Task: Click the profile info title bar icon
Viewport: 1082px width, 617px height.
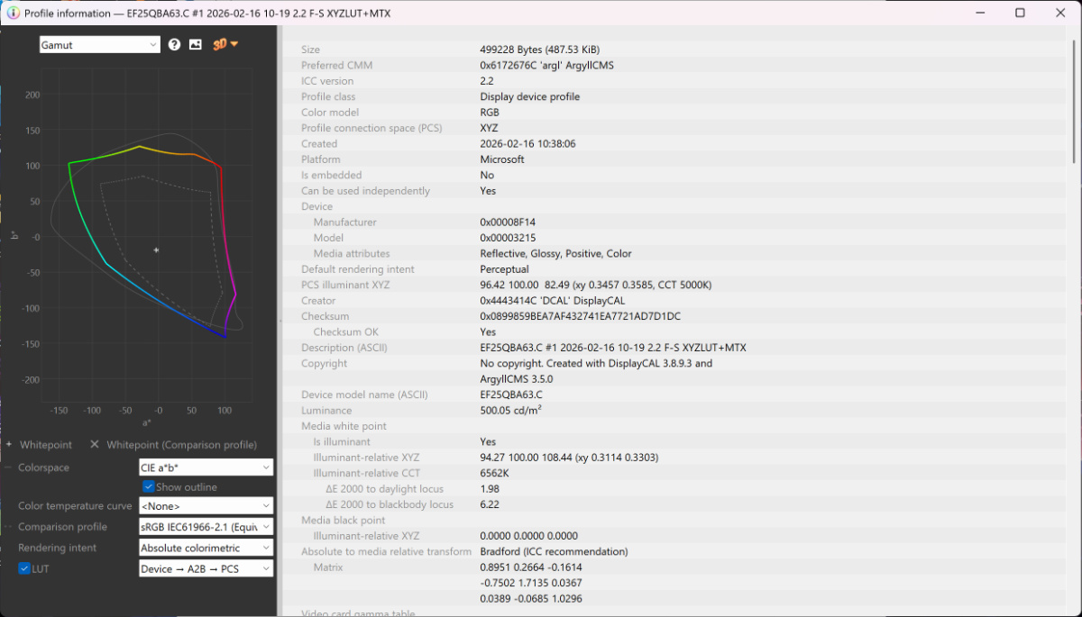Action: [x=14, y=14]
